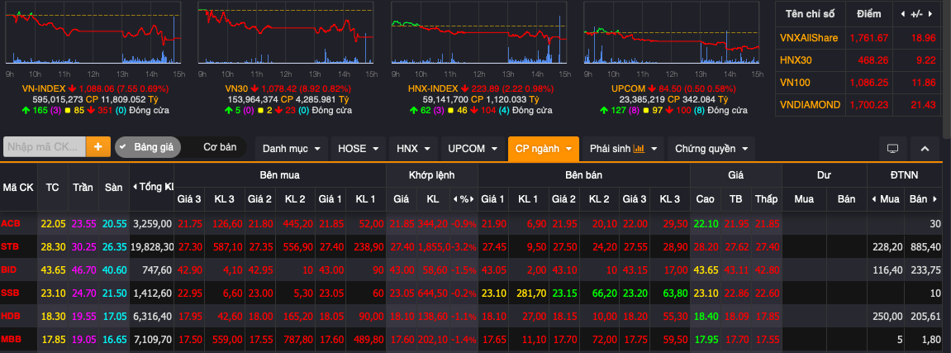Click STB total volume 19,828,30
This screenshot has height=353, width=951.
click(x=152, y=247)
